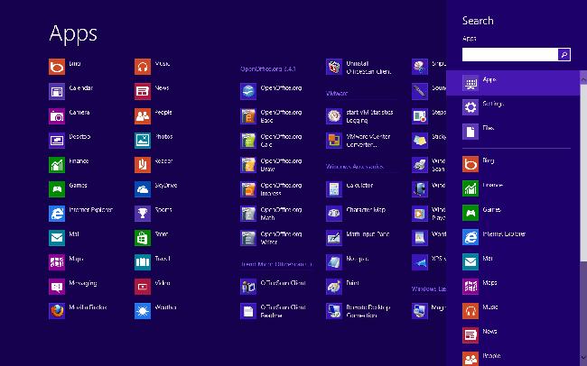Open Bing tile in the Apps list

click(x=57, y=68)
